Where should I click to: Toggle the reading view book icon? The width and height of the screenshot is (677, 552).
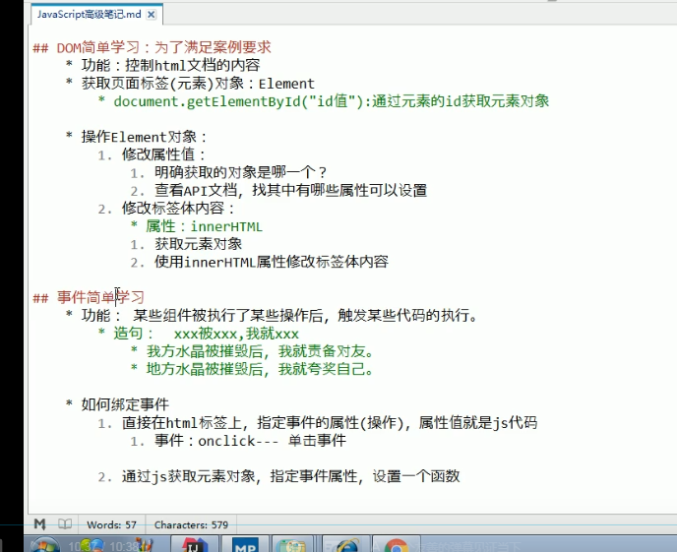pos(65,524)
